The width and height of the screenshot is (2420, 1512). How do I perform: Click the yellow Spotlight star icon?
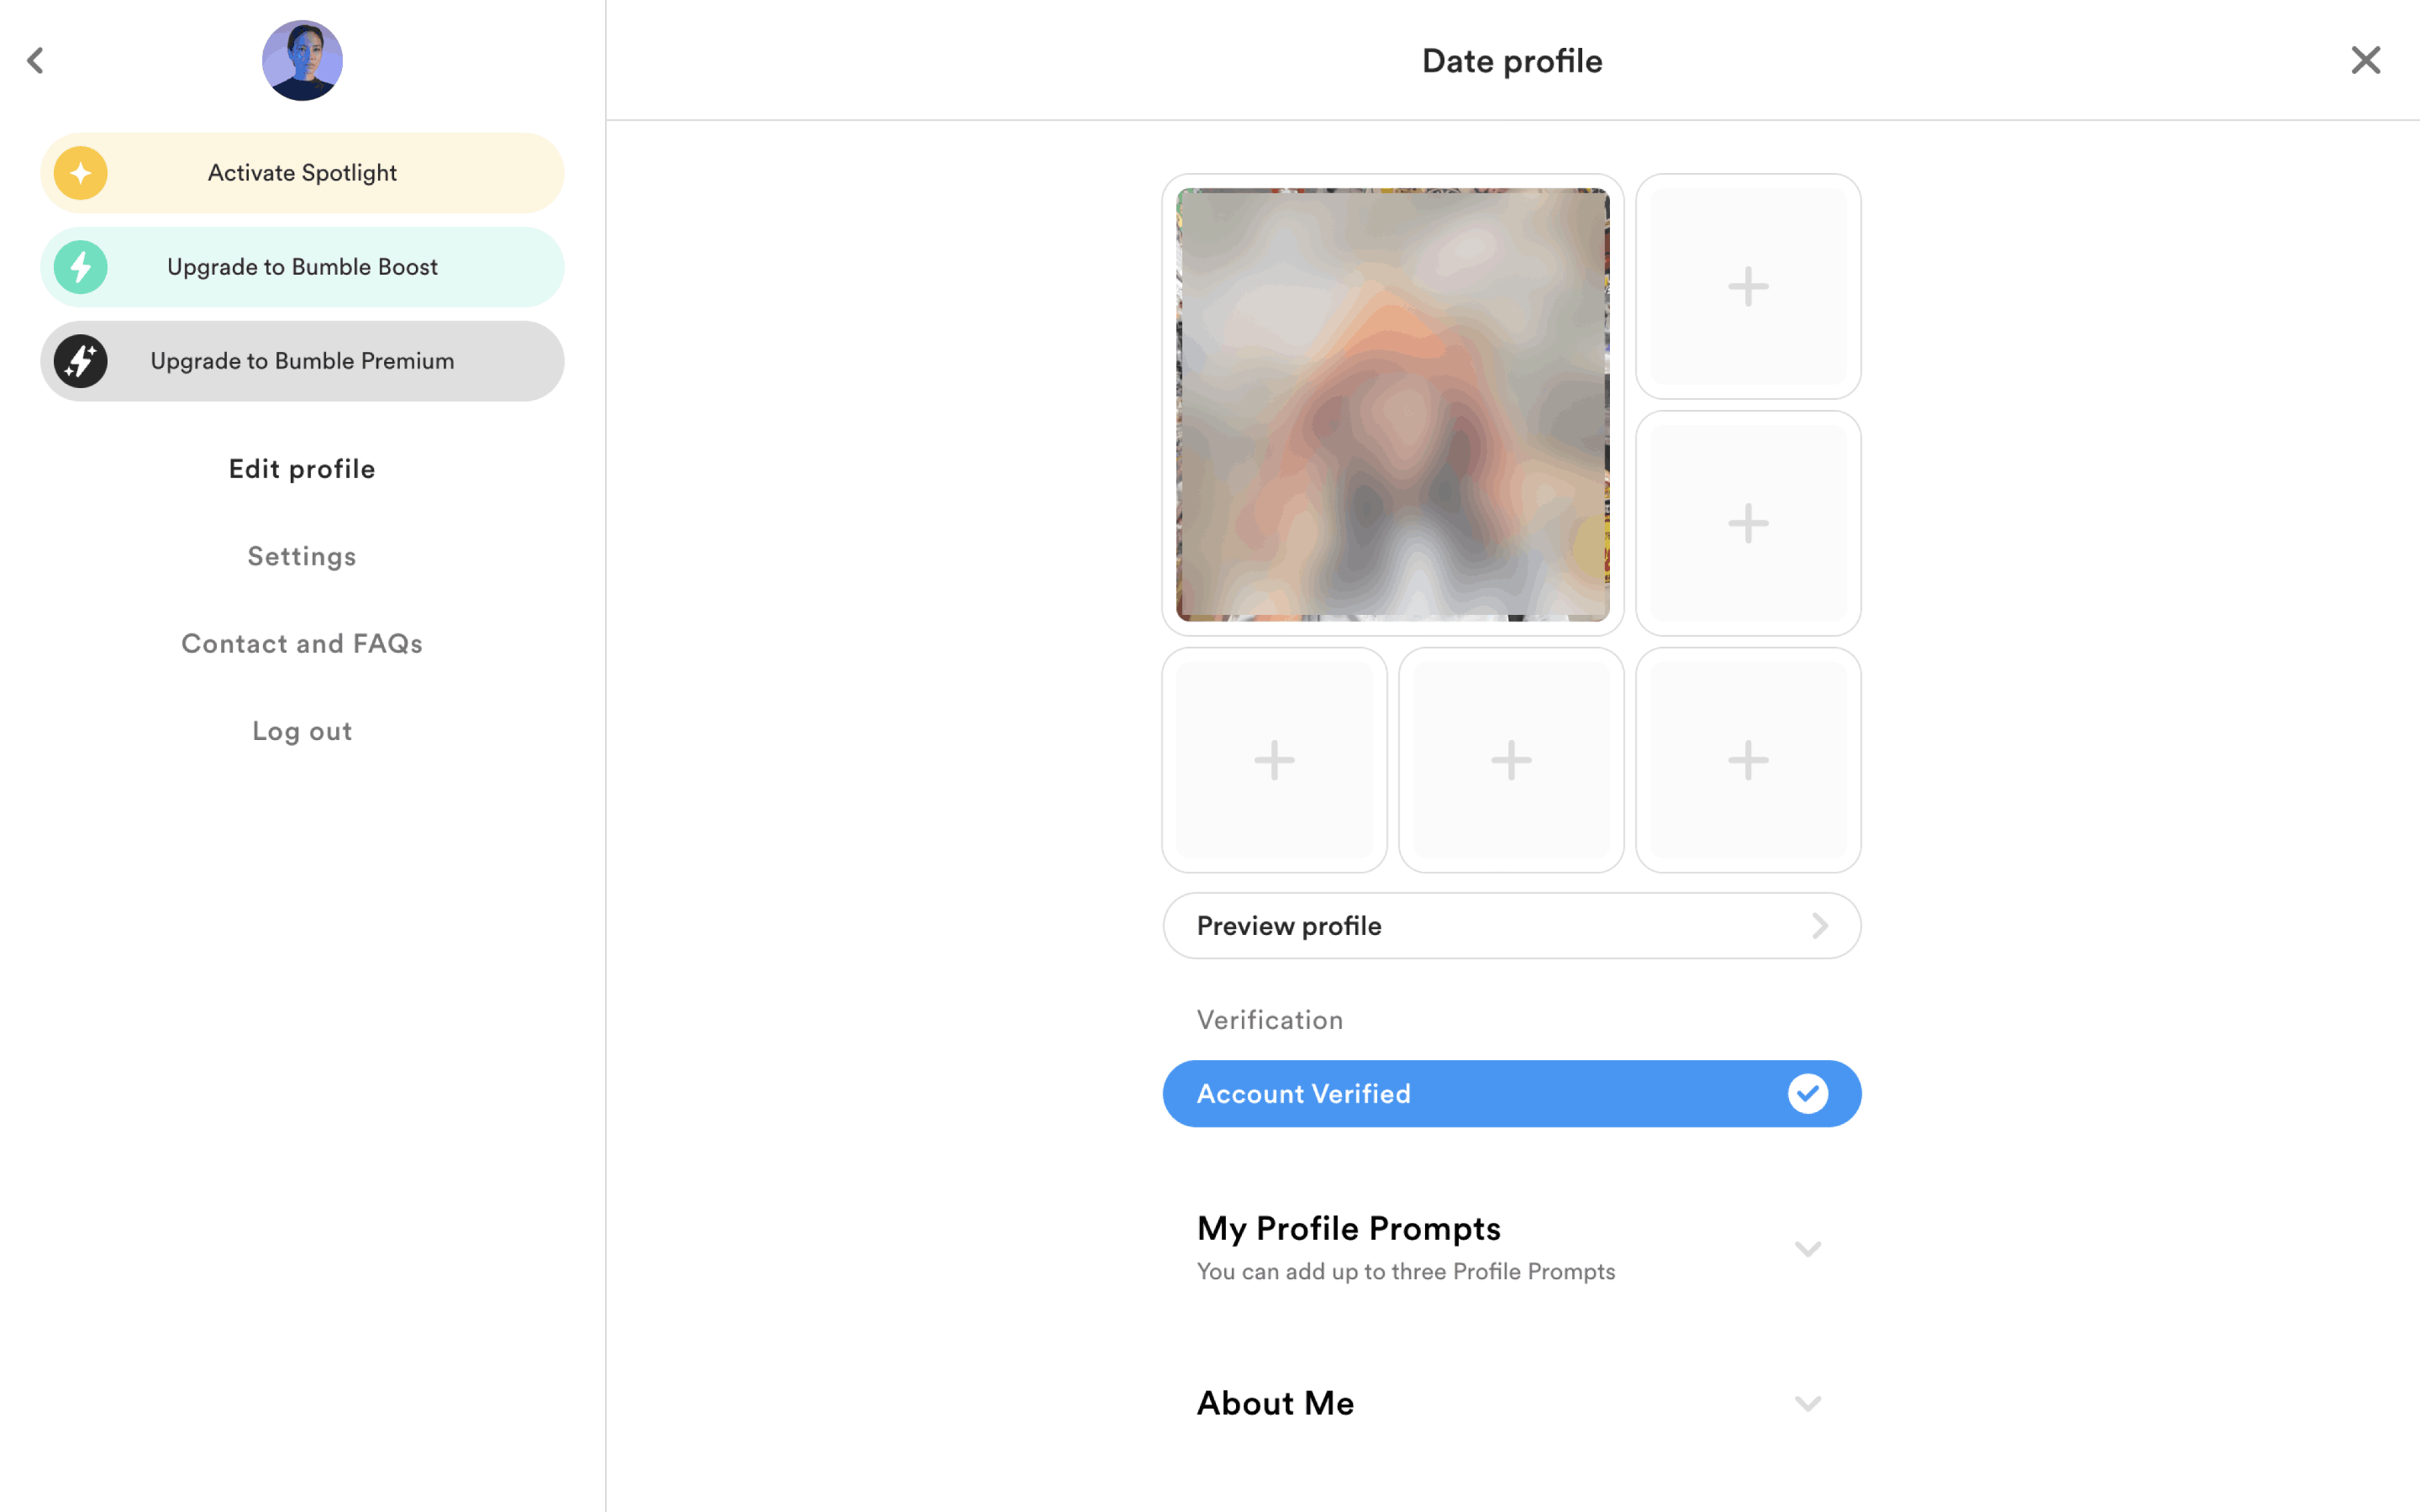click(x=81, y=173)
